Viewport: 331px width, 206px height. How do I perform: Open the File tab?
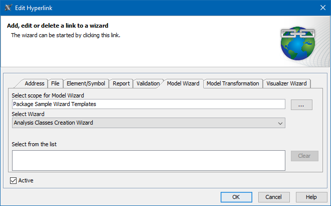pyautogui.click(x=55, y=83)
